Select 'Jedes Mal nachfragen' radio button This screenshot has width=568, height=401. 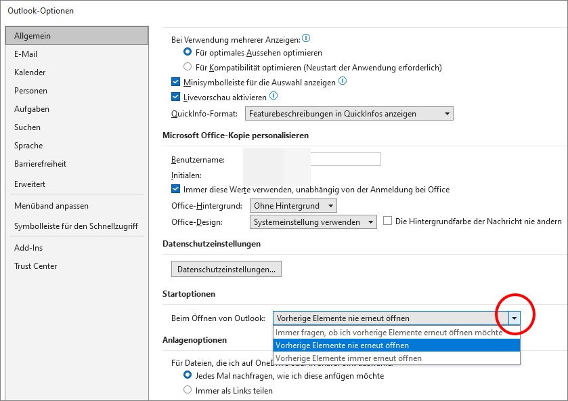pyautogui.click(x=188, y=375)
